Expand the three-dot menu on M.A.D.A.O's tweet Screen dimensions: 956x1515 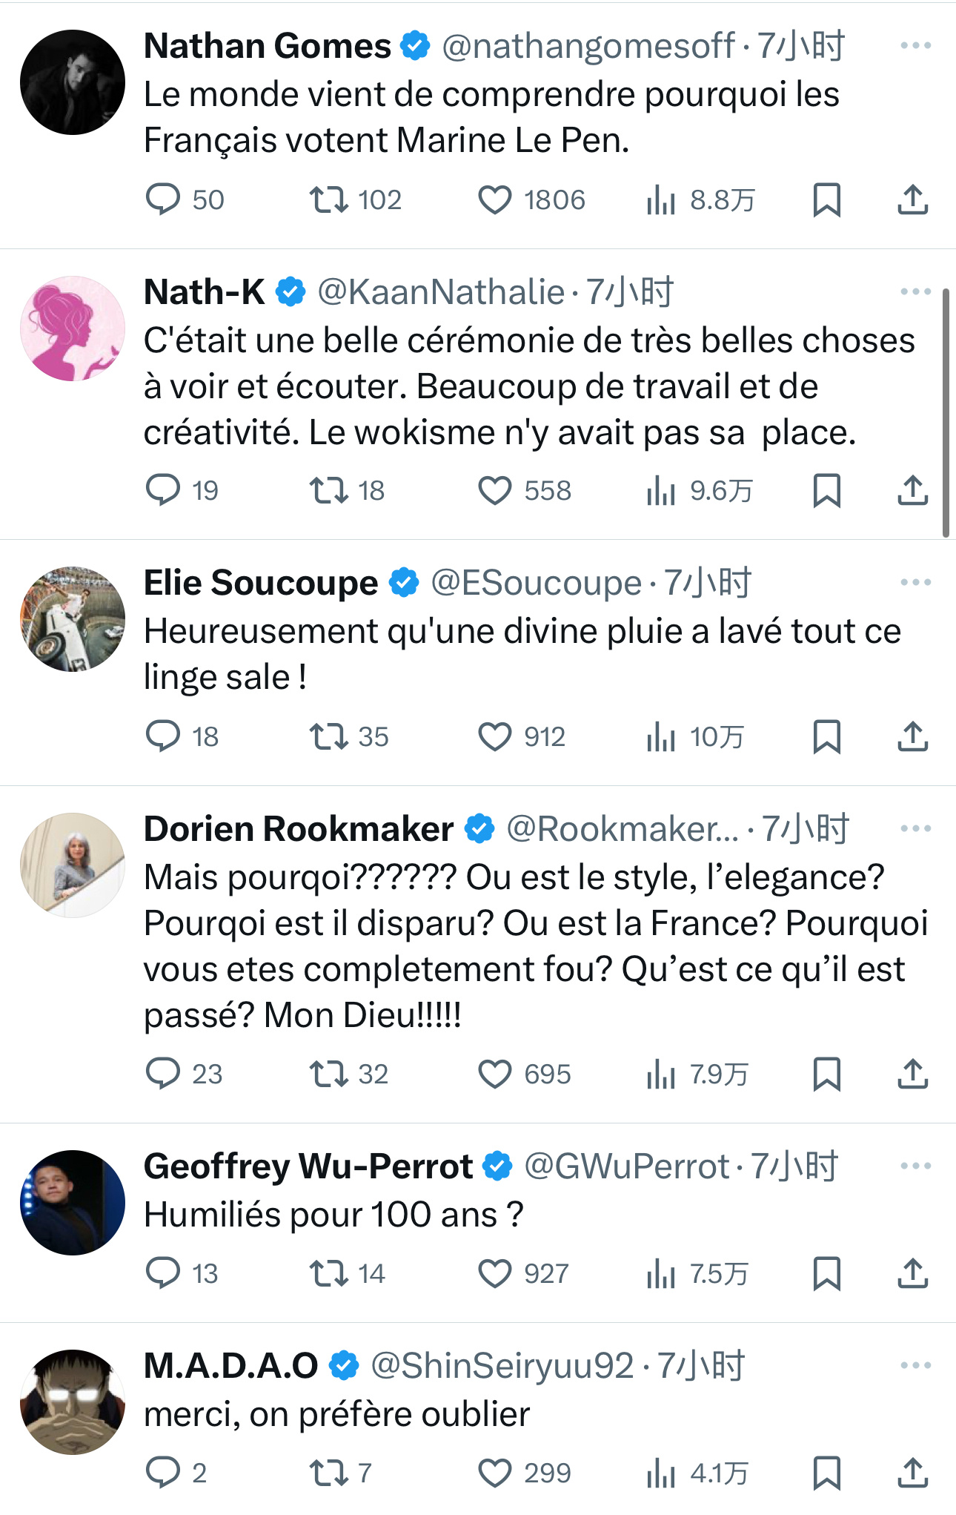click(x=915, y=1365)
